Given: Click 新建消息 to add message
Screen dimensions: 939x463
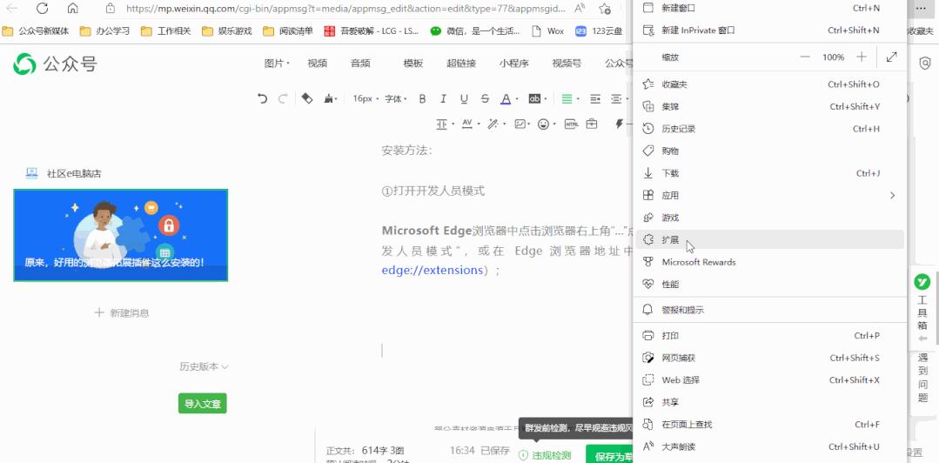Looking at the screenshot, I should point(122,312).
